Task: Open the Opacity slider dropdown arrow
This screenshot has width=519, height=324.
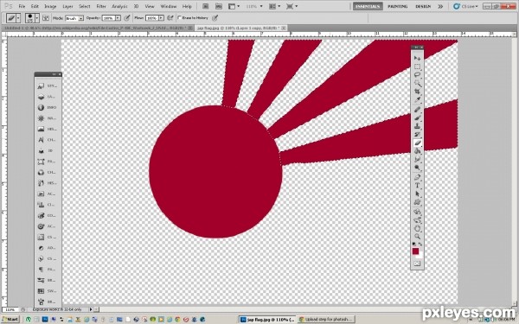Action: point(118,18)
